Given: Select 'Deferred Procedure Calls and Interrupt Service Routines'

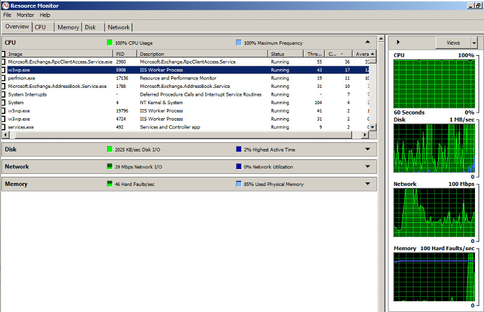Looking at the screenshot, I should pyautogui.click(x=201, y=95).
